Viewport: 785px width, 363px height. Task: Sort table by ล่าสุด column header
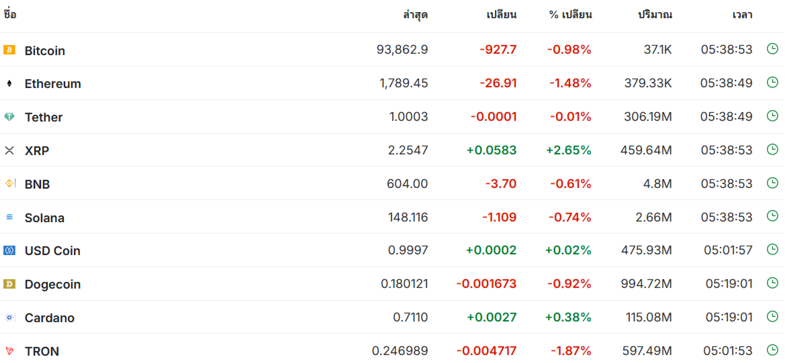415,15
